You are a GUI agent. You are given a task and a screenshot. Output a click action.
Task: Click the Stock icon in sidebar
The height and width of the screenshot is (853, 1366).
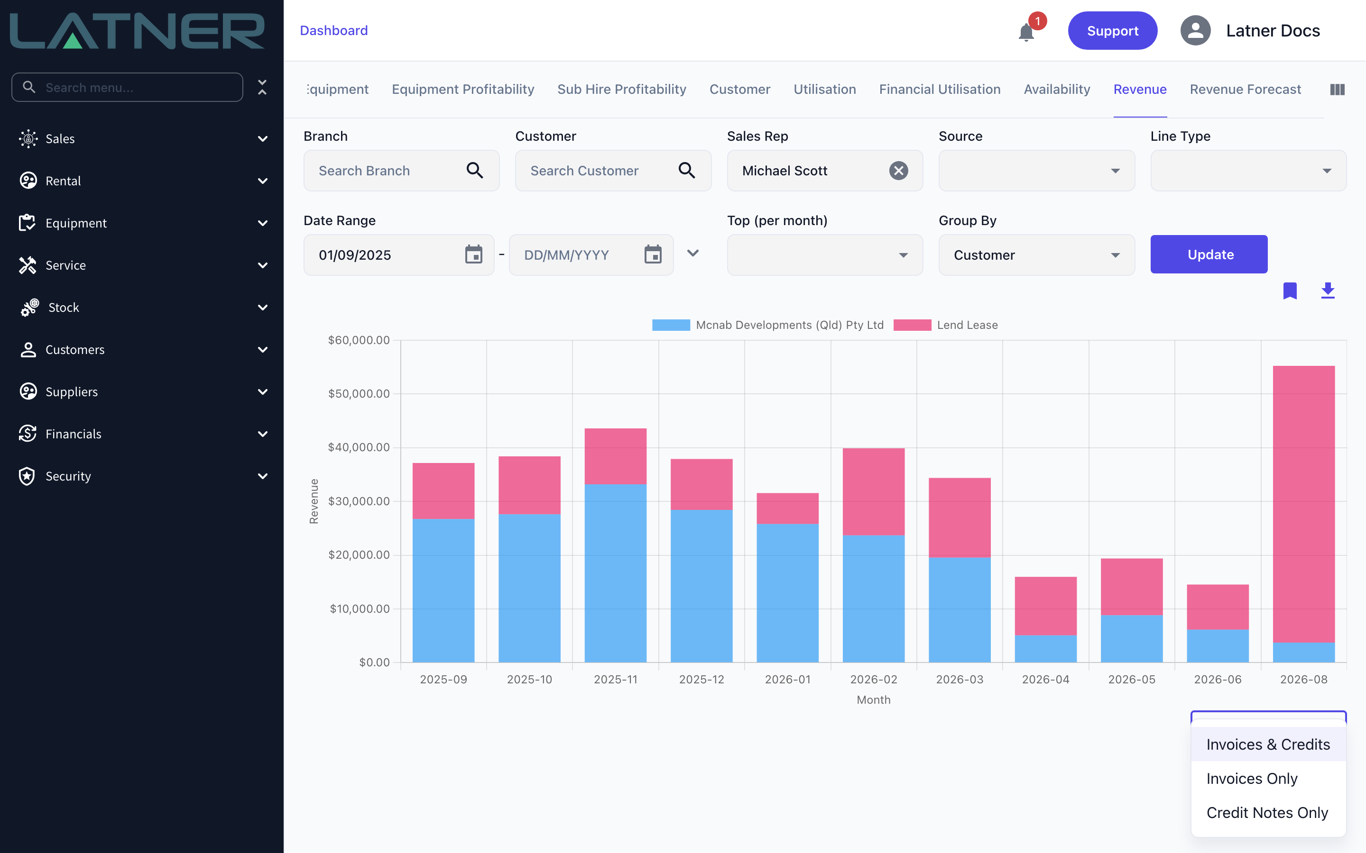click(x=29, y=308)
